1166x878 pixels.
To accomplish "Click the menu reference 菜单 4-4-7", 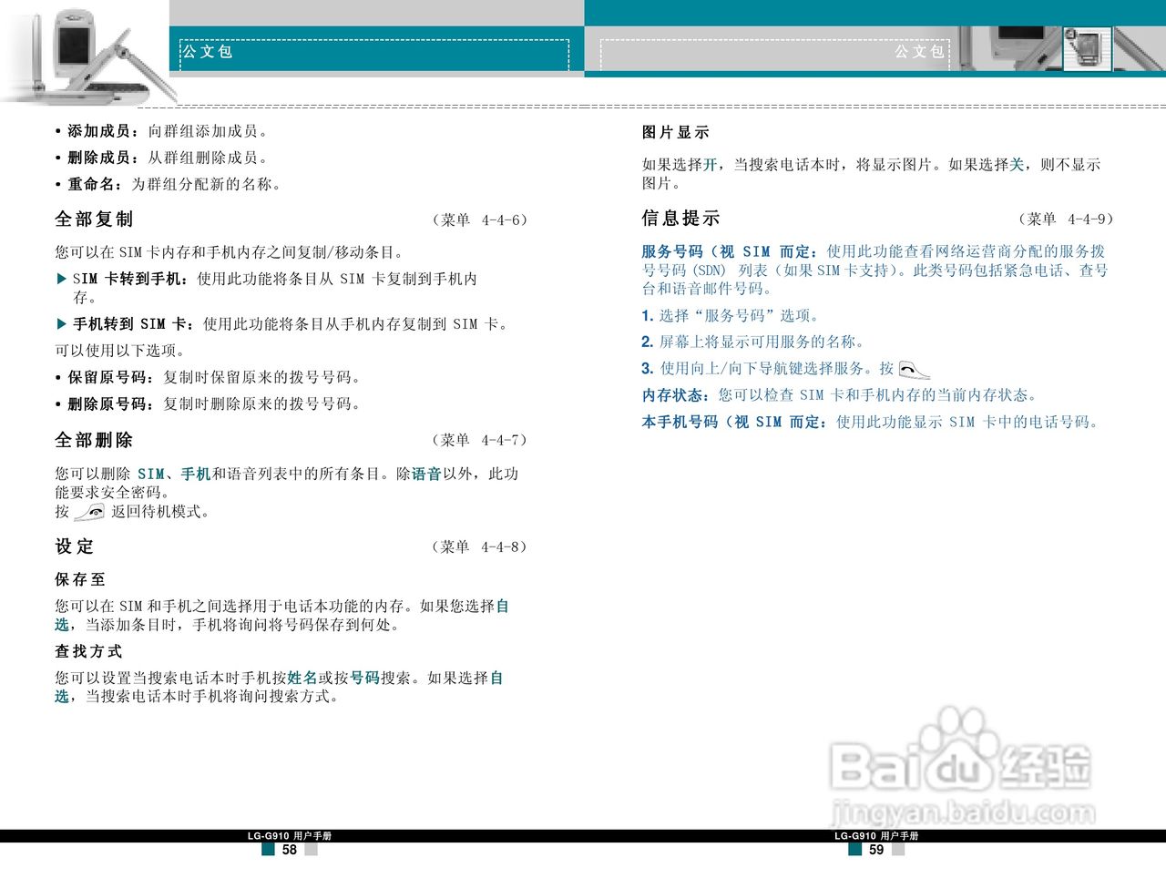I will [479, 440].
